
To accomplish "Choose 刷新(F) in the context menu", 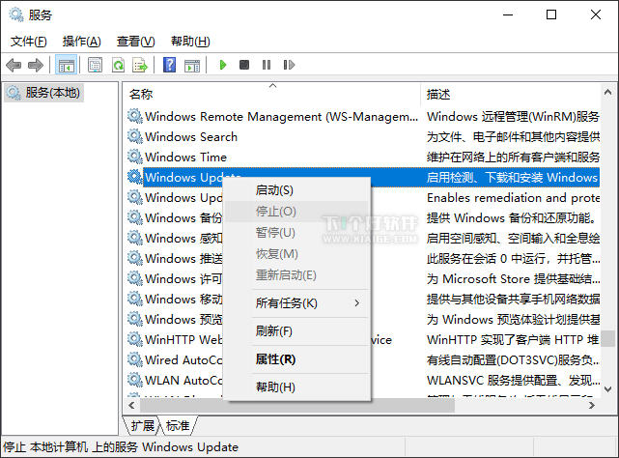I will coord(296,331).
